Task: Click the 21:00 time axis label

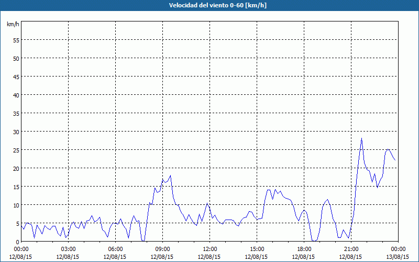Action: 351,249
